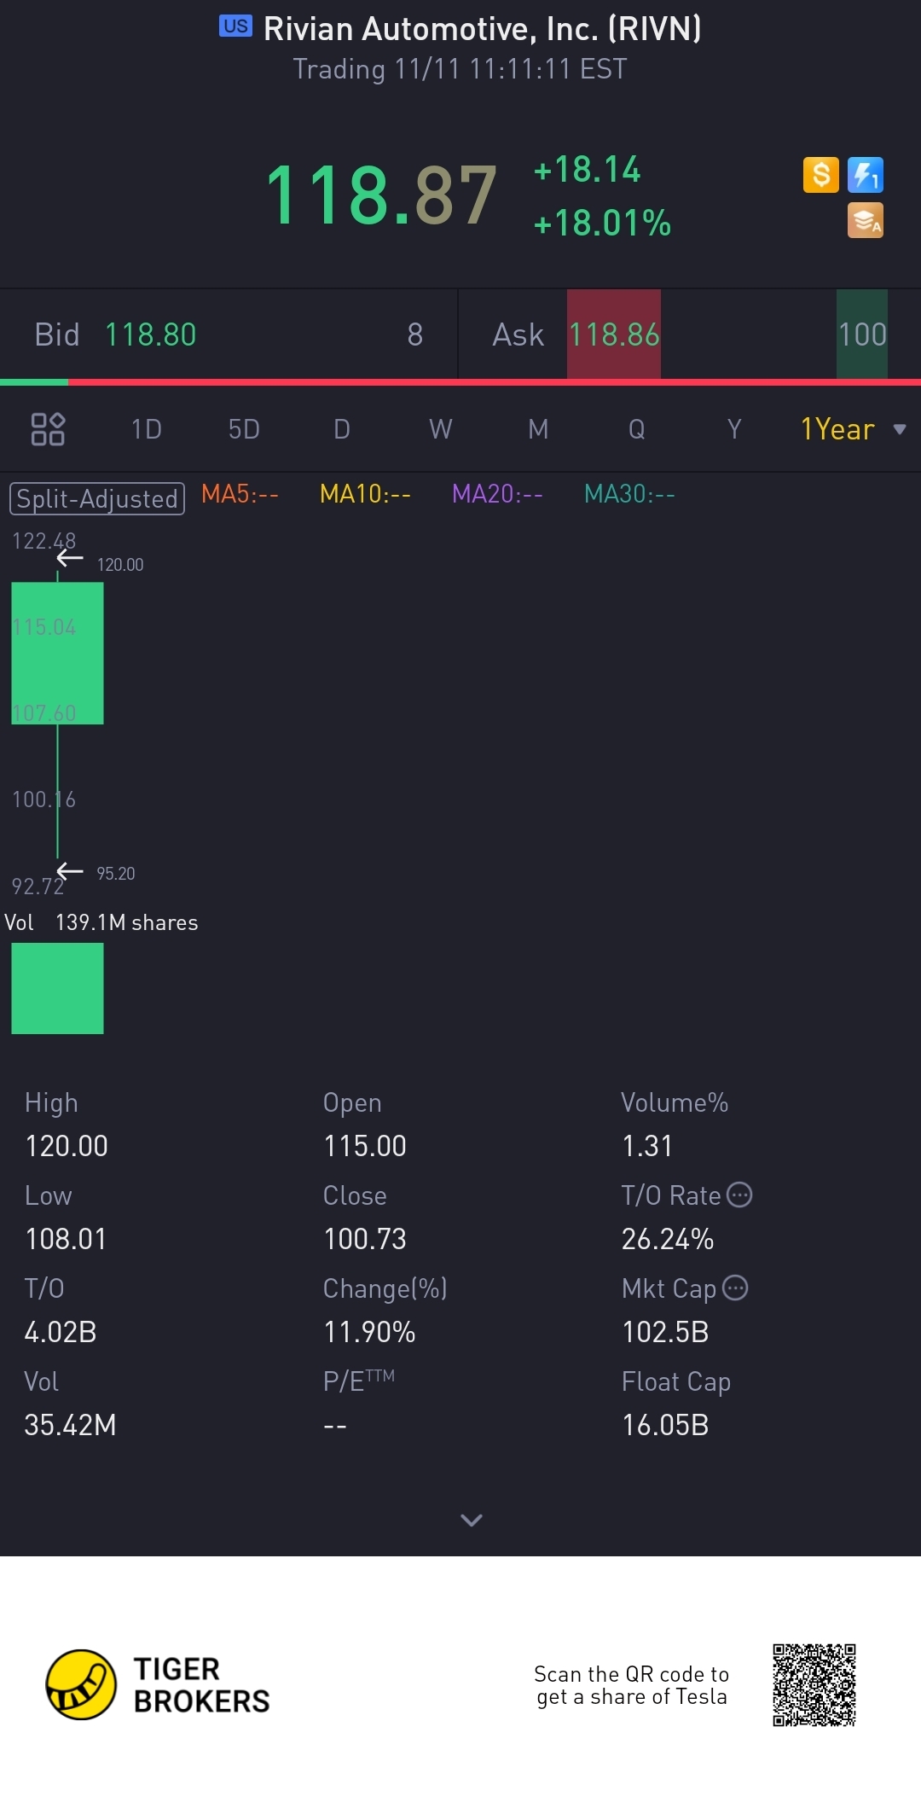The width and height of the screenshot is (921, 1814).
Task: Open the chart layout grid icon
Action: point(48,428)
